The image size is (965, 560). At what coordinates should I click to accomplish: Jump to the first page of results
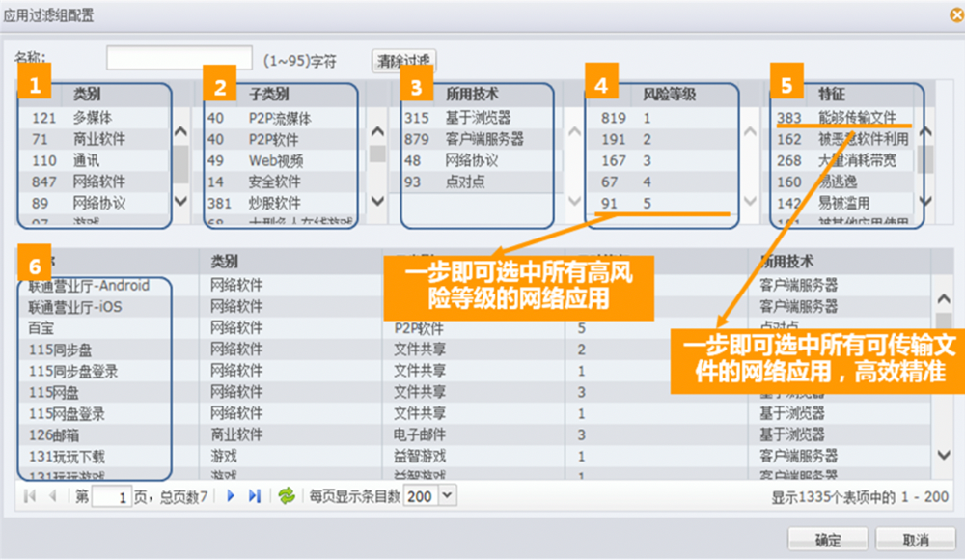(30, 496)
